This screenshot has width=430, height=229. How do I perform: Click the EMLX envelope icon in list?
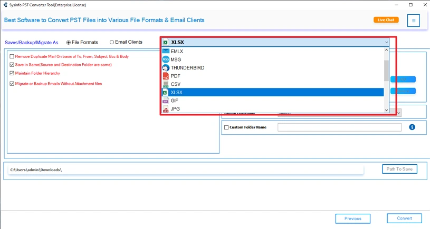pos(166,51)
